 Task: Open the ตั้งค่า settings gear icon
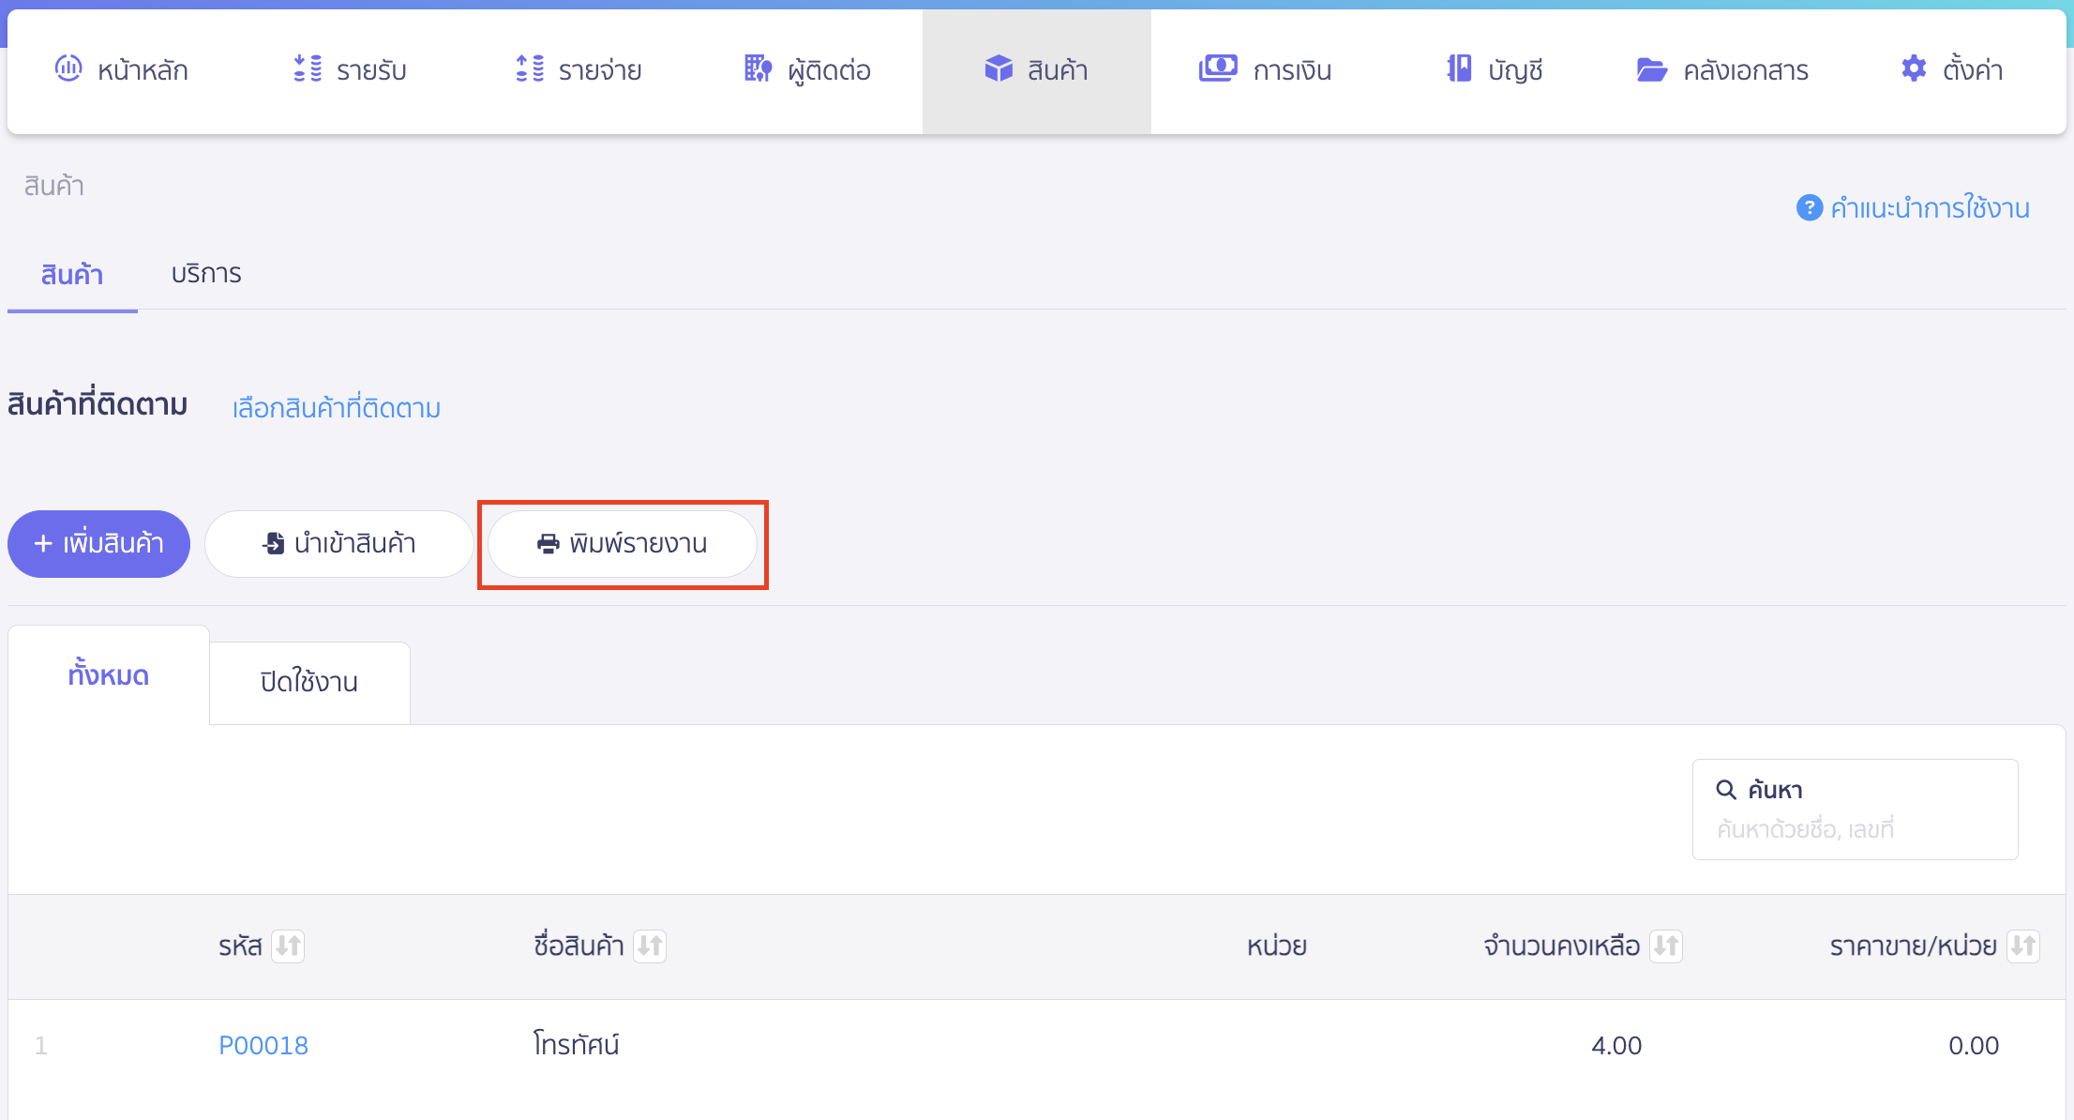(1913, 69)
